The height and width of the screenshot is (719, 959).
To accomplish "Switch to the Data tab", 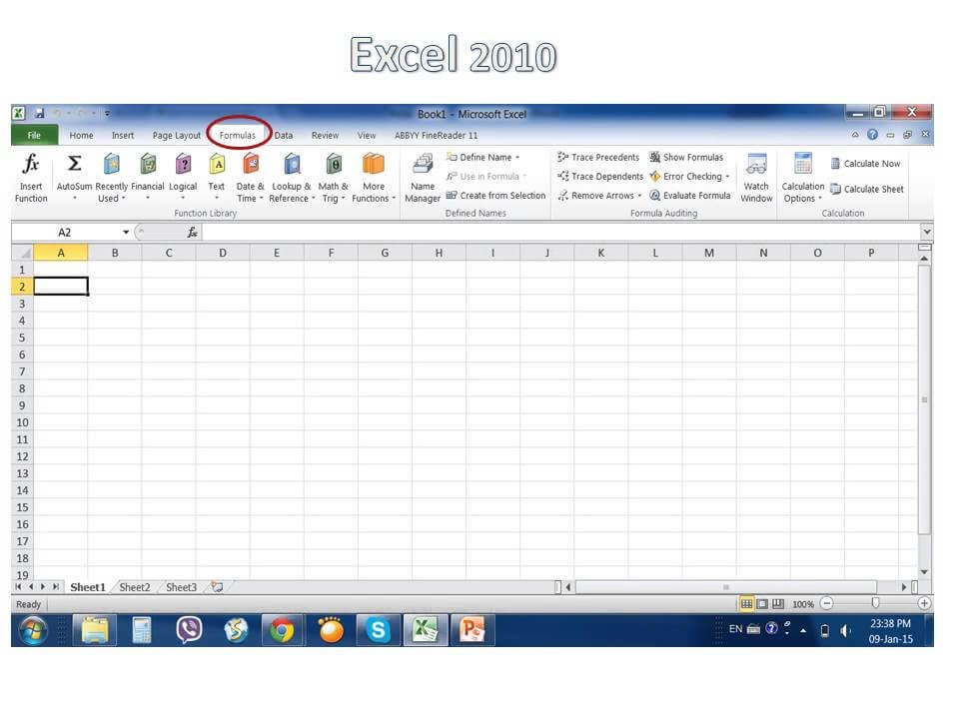I will coord(283,135).
